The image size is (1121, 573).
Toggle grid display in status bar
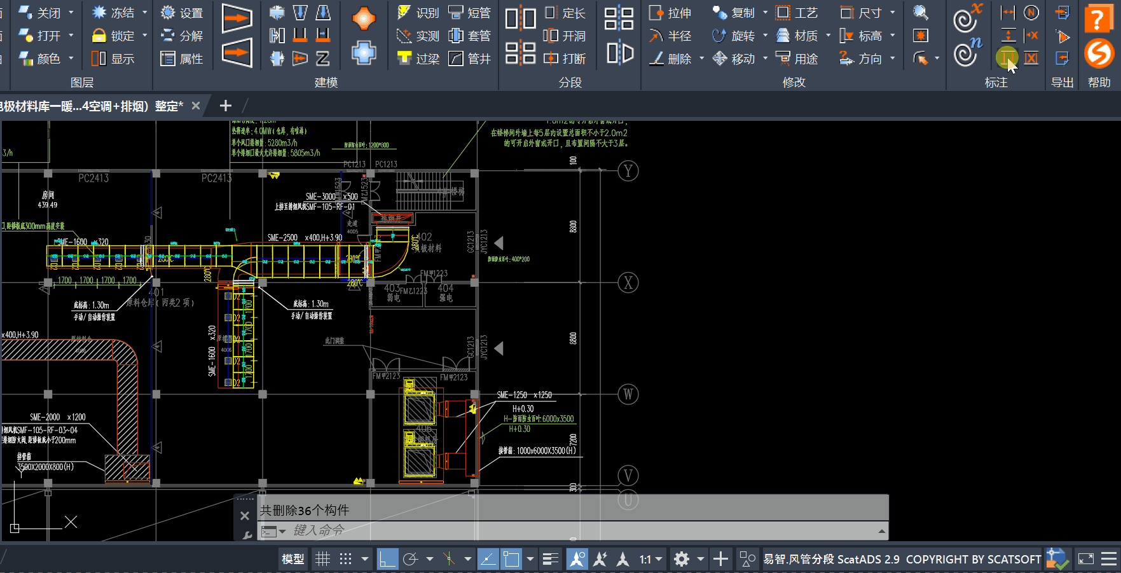(x=323, y=559)
